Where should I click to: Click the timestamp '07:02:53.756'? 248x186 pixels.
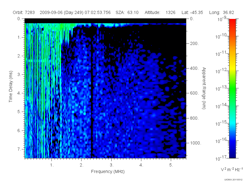pos(98,12)
